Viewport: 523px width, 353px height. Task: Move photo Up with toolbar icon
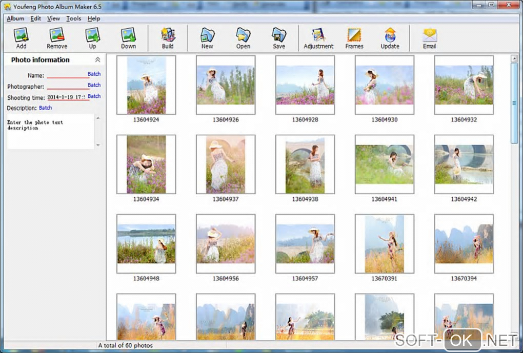click(x=92, y=38)
